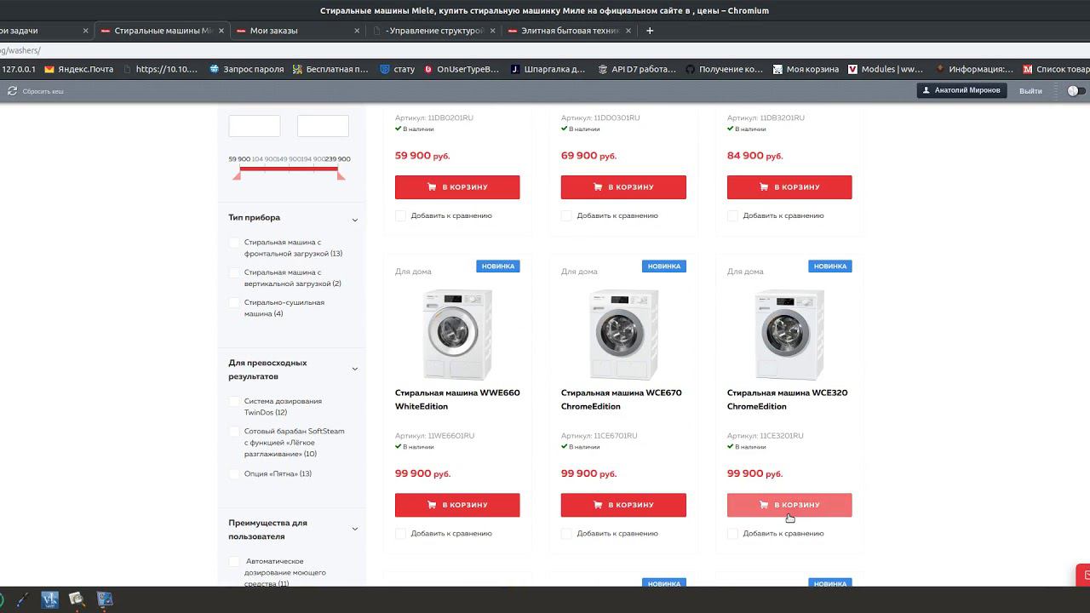The height and width of the screenshot is (613, 1090).
Task: Switch to the Элитная бытовая техника tab
Action: [x=571, y=31]
